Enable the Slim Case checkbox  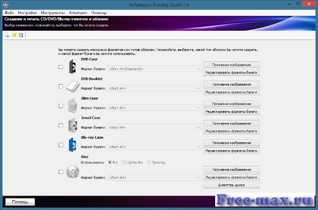tap(61, 105)
